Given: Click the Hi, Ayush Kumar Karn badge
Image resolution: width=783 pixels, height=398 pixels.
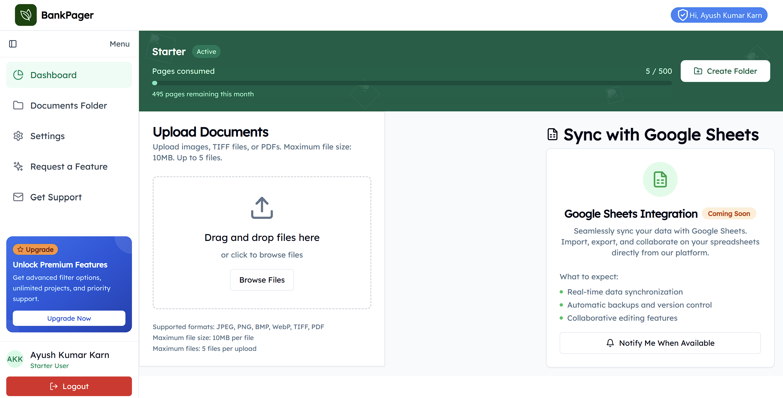Looking at the screenshot, I should (719, 15).
